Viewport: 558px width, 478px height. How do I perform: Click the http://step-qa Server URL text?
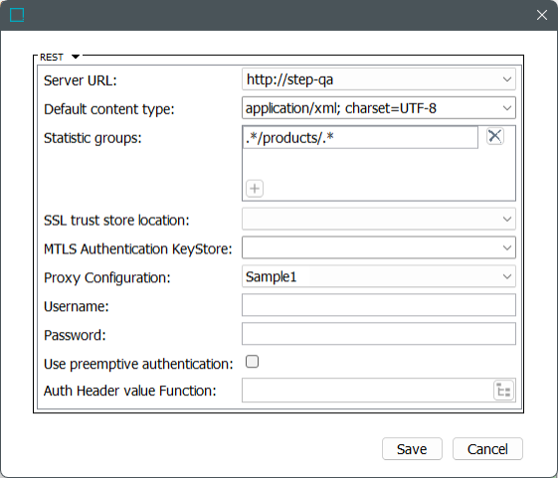pos(290,80)
